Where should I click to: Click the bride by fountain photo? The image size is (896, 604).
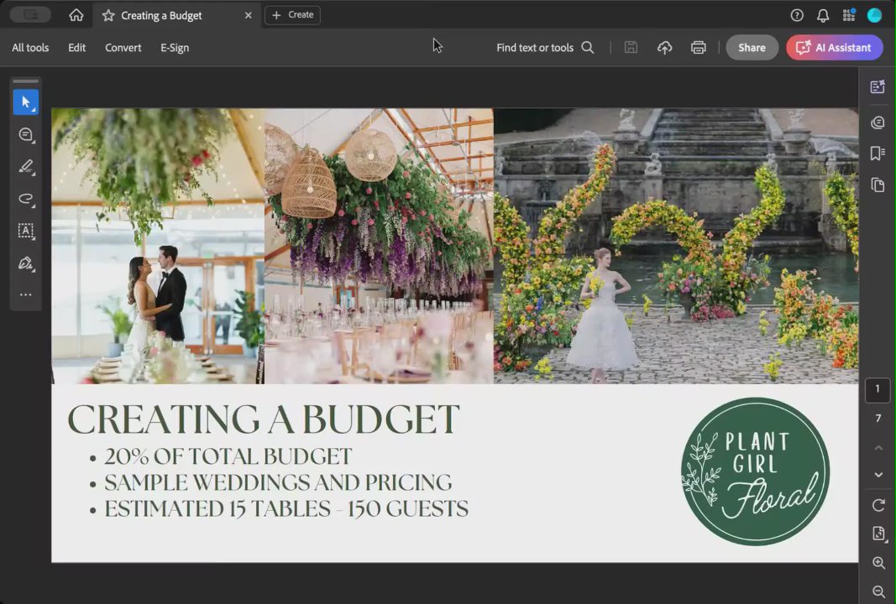pyautogui.click(x=676, y=246)
